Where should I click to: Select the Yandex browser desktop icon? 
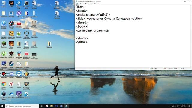point(11,85)
